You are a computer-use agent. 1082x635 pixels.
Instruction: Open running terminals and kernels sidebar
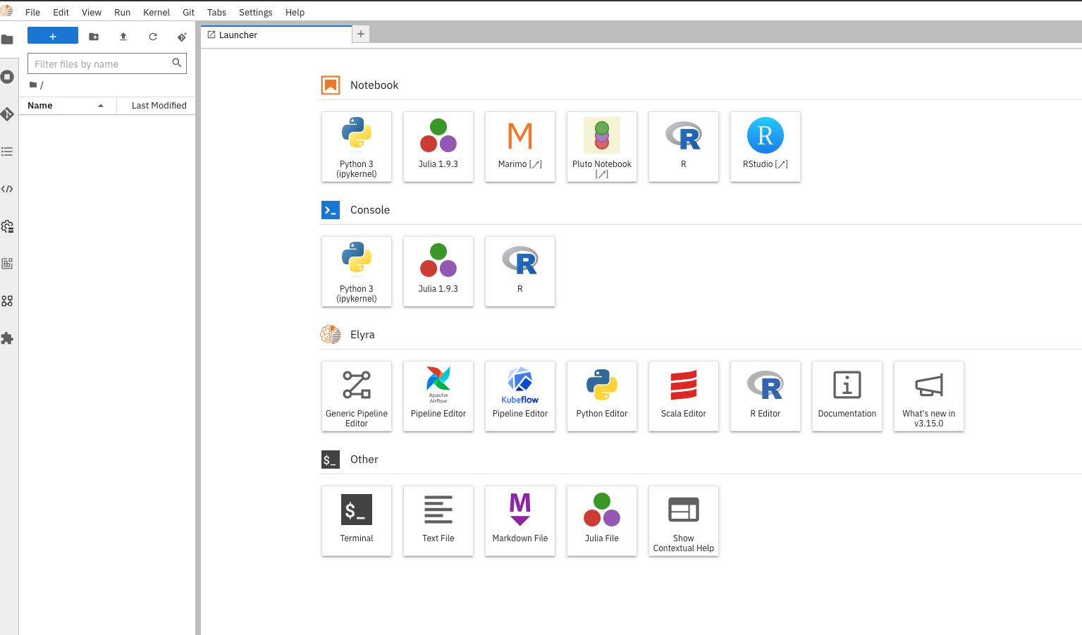pyautogui.click(x=7, y=77)
